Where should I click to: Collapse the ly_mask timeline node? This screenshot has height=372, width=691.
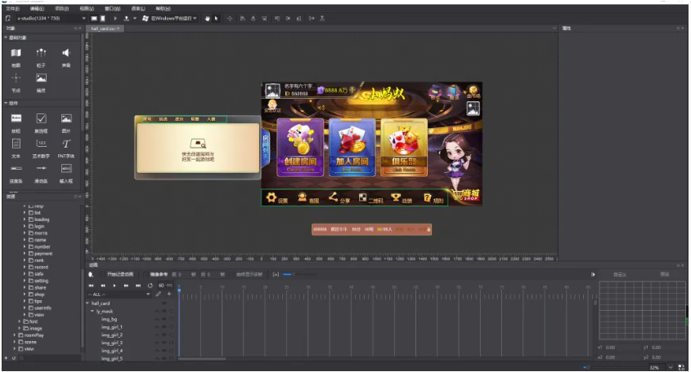point(92,312)
